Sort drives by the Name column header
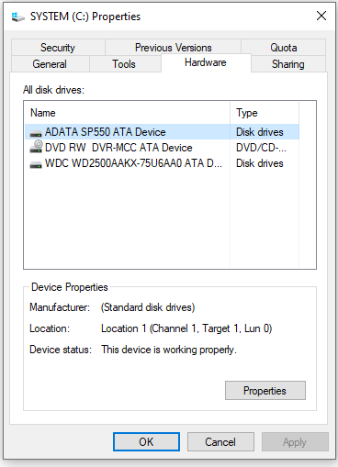Viewport: 338px width, 467px height. tap(128, 113)
